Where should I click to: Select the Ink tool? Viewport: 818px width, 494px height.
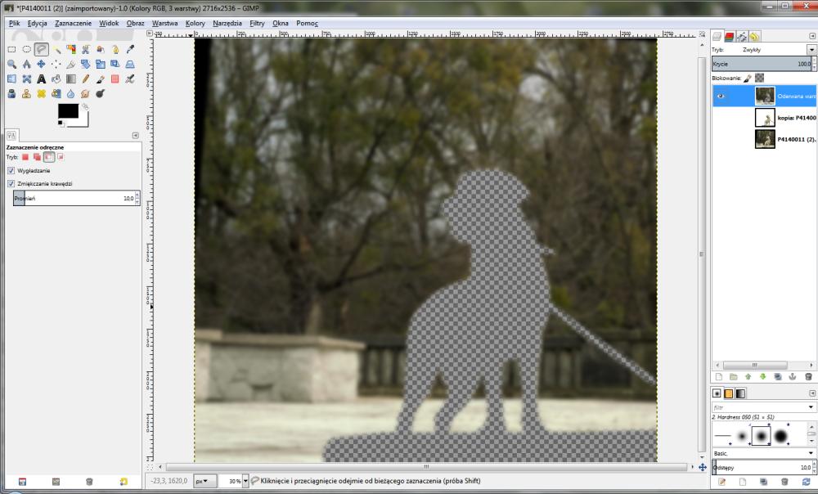(11, 94)
